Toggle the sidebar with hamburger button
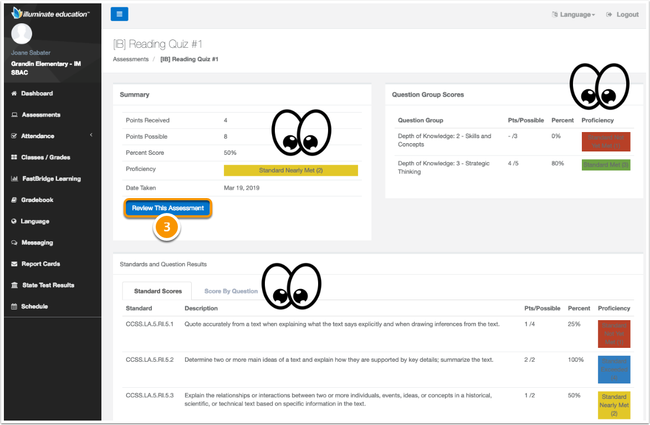 point(119,14)
